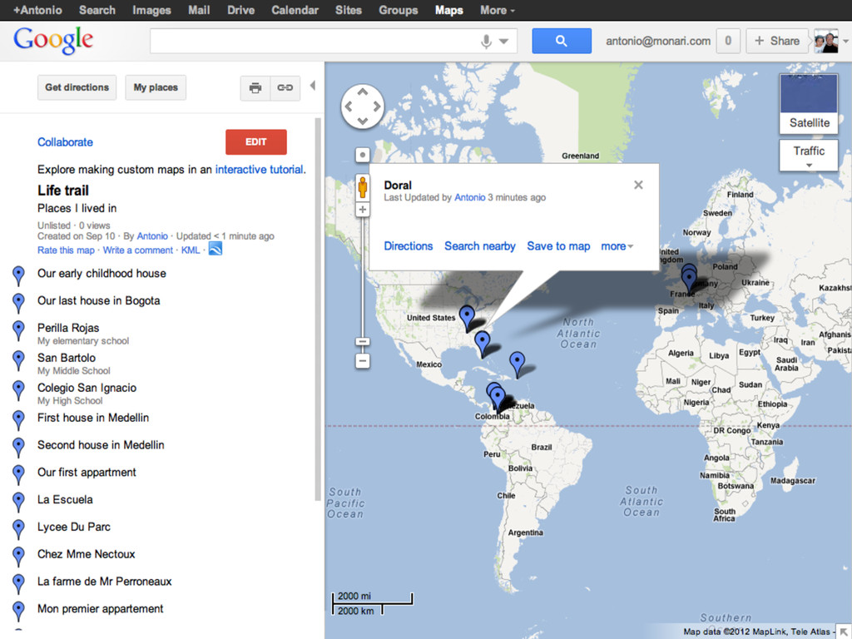The image size is (852, 639).
Task: Click marker icon beside Lycee Du Parc
Action: pyautogui.click(x=18, y=528)
